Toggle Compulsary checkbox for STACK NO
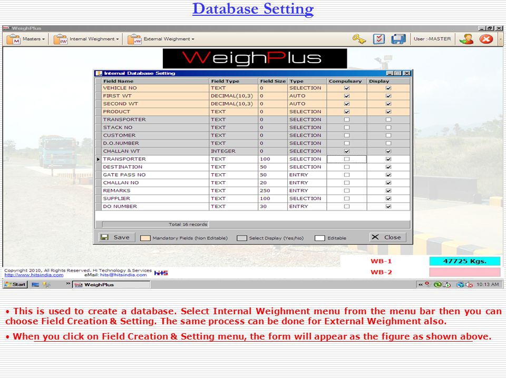This screenshot has height=379, width=506. (347, 127)
